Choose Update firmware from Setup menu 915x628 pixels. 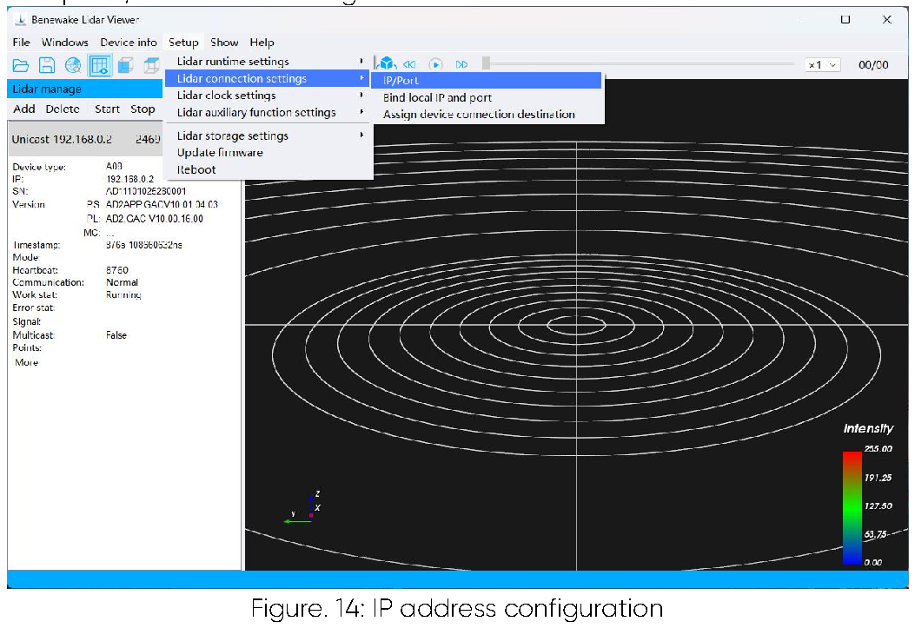point(269,152)
